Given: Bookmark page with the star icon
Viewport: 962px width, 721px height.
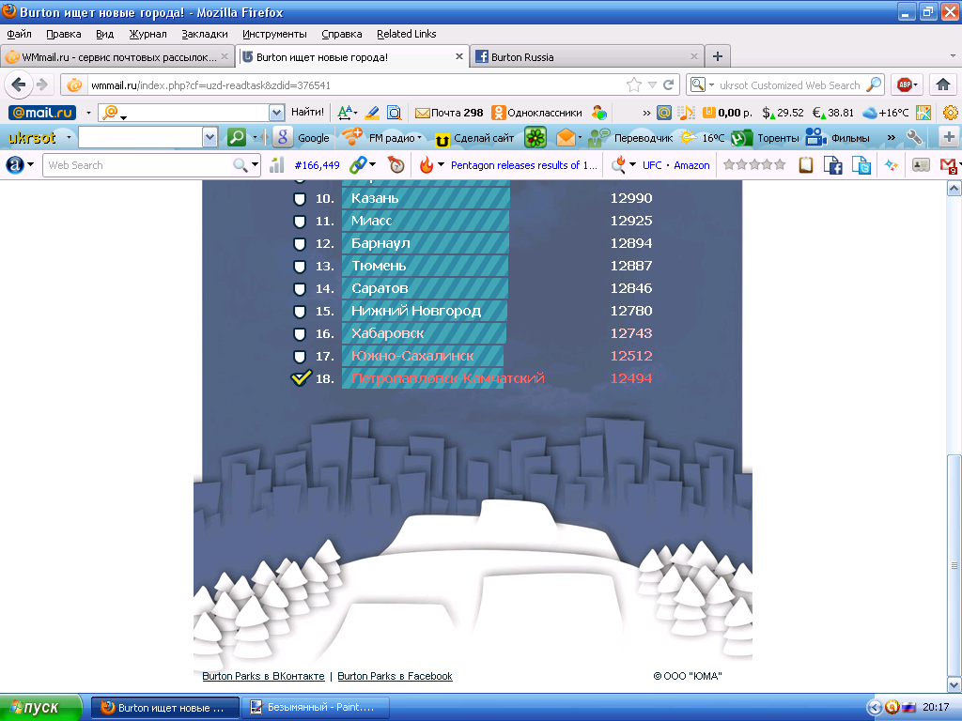Looking at the screenshot, I should click(x=634, y=85).
